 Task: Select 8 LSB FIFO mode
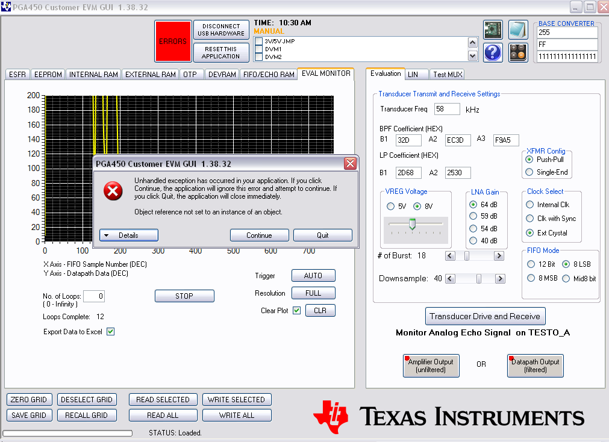coord(566,264)
